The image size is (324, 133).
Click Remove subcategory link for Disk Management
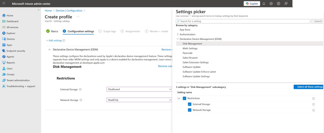click(165, 66)
